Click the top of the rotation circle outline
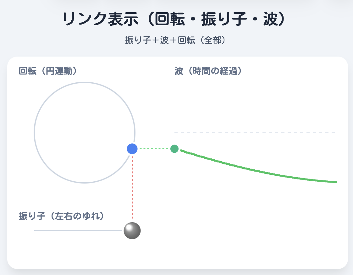This screenshot has height=275, width=353. pyautogui.click(x=85, y=83)
